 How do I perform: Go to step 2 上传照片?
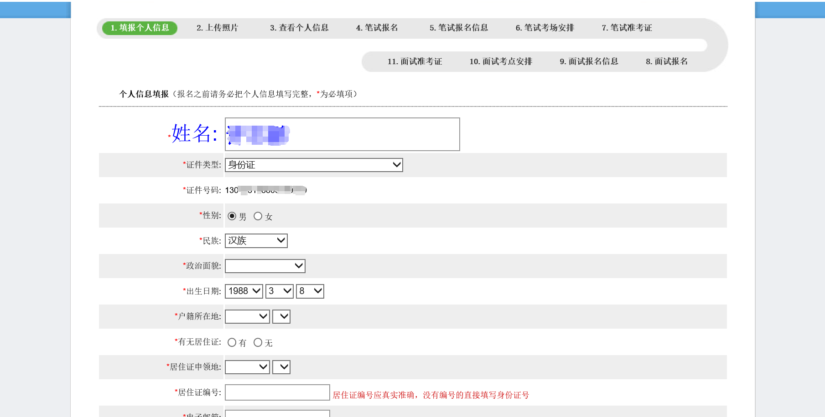tap(218, 28)
